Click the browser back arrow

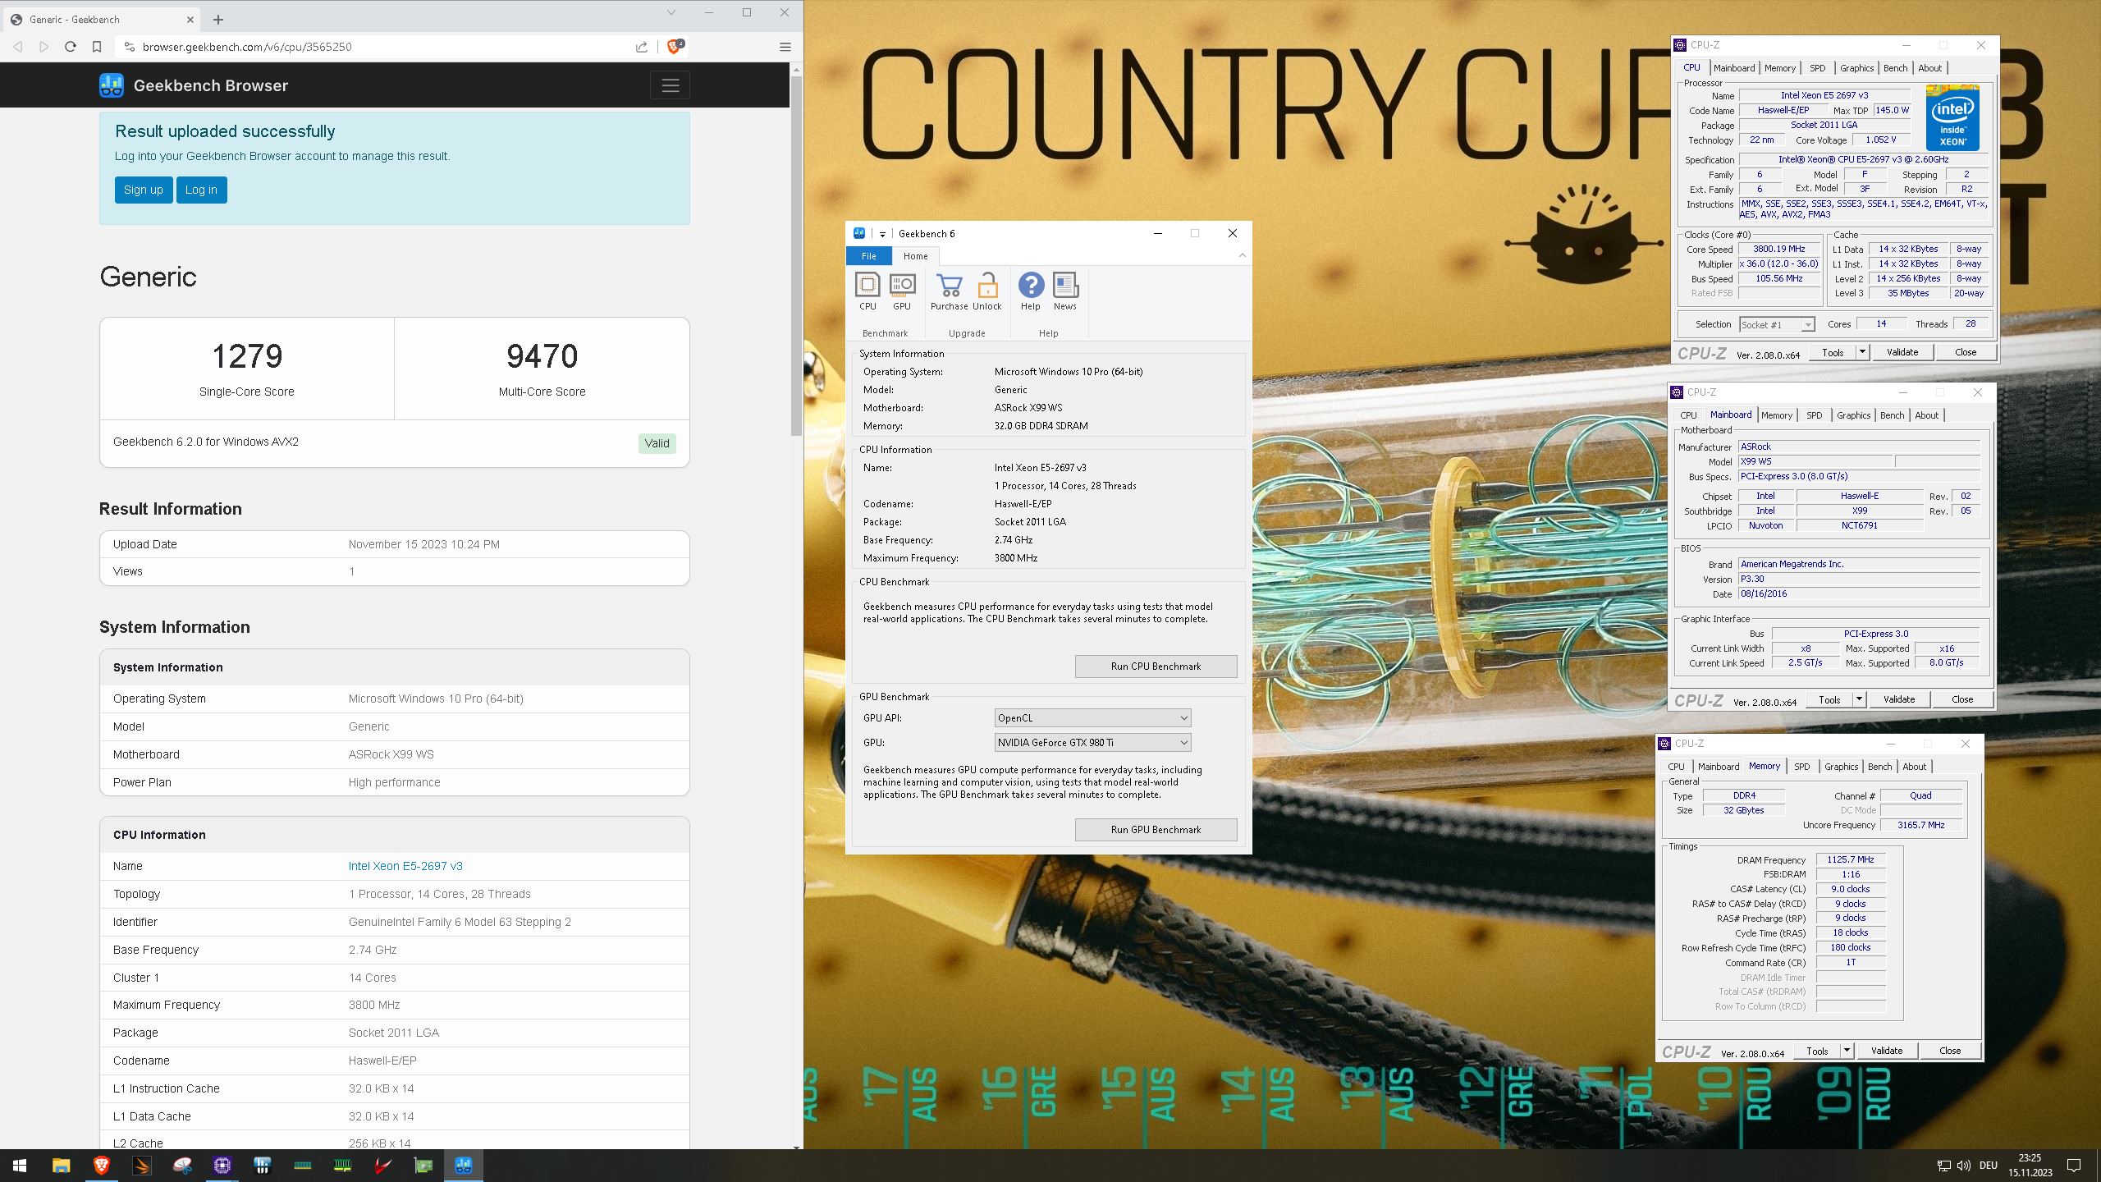tap(18, 47)
